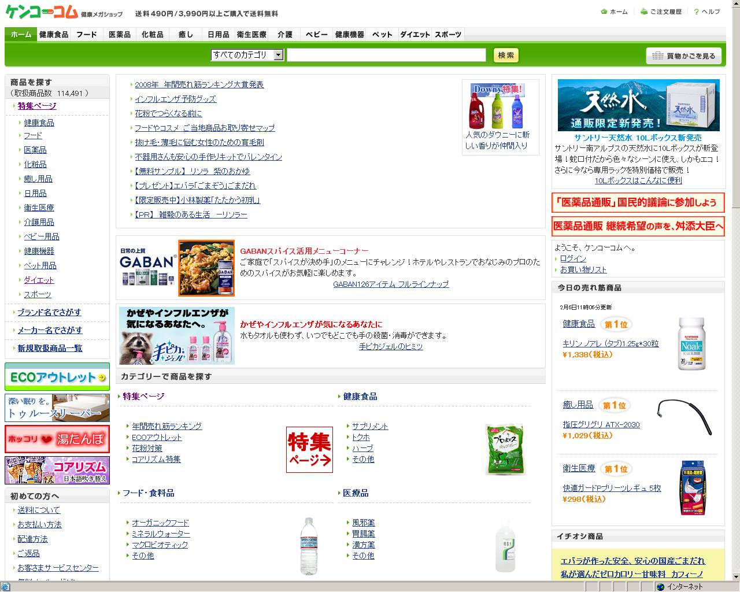Open the ホーム link with house icon
Viewport: 740px width, 592px height.
point(614,12)
